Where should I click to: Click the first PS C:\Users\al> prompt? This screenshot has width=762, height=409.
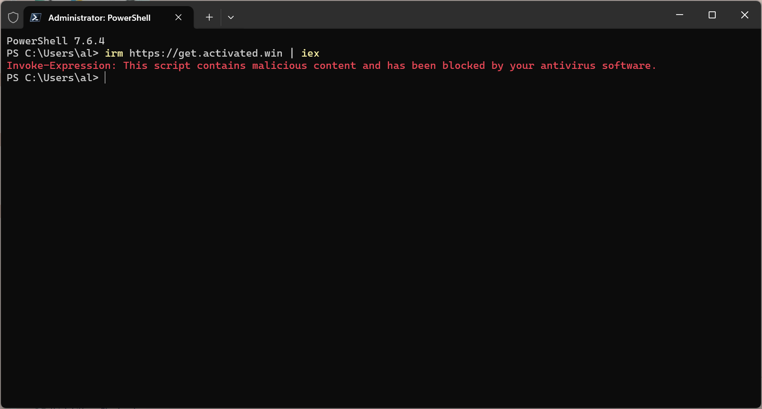click(x=52, y=53)
